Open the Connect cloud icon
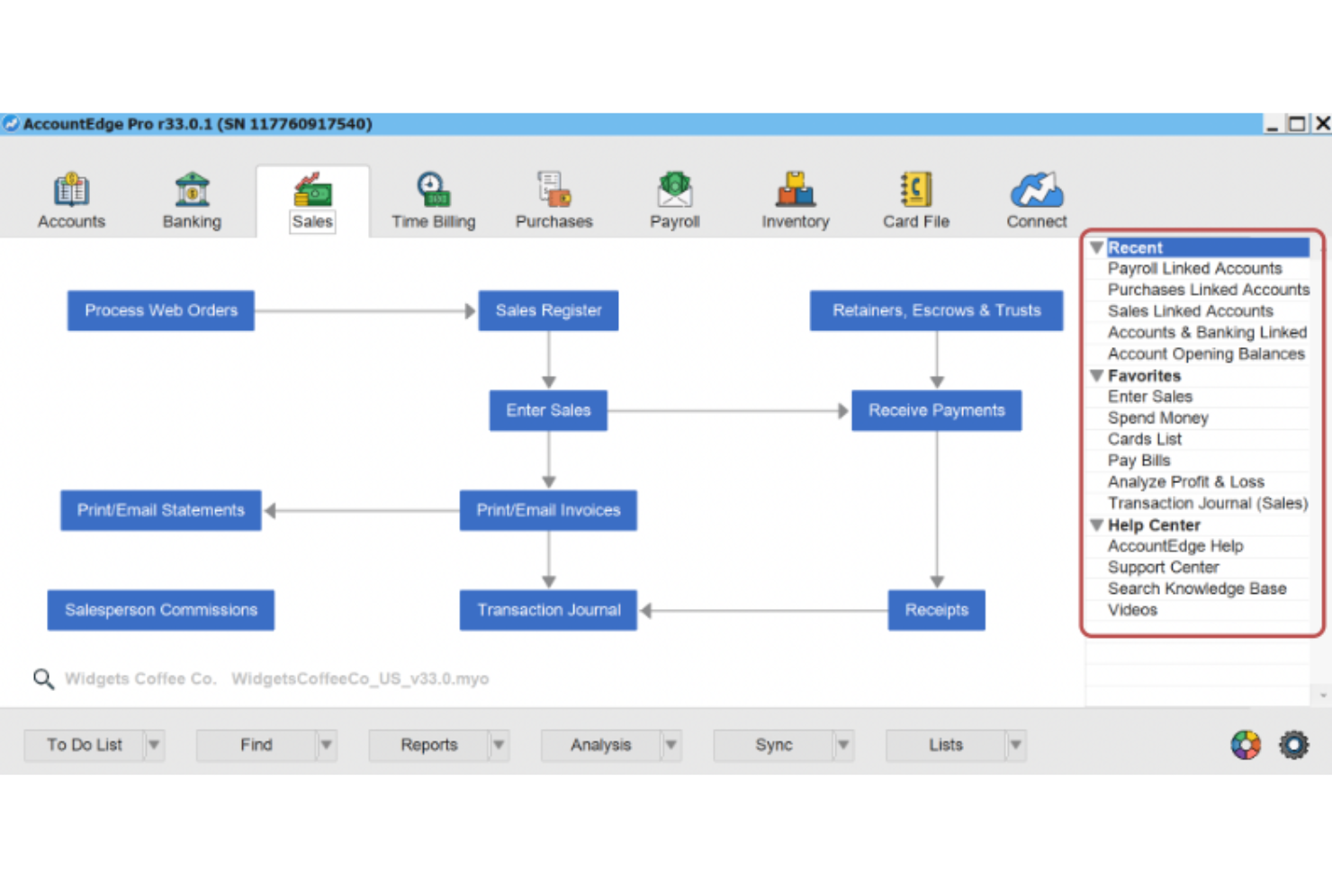Viewport: 1332px width, 888px height. pos(1037,190)
